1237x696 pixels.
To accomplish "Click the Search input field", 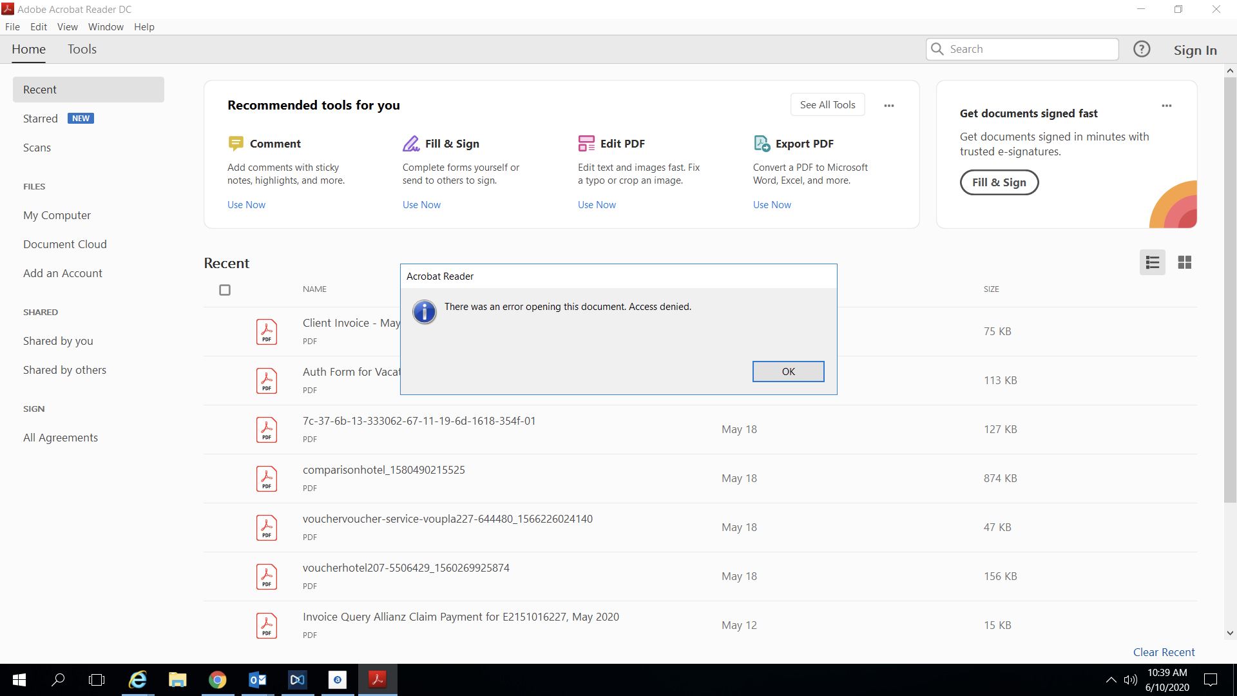I will (1022, 49).
